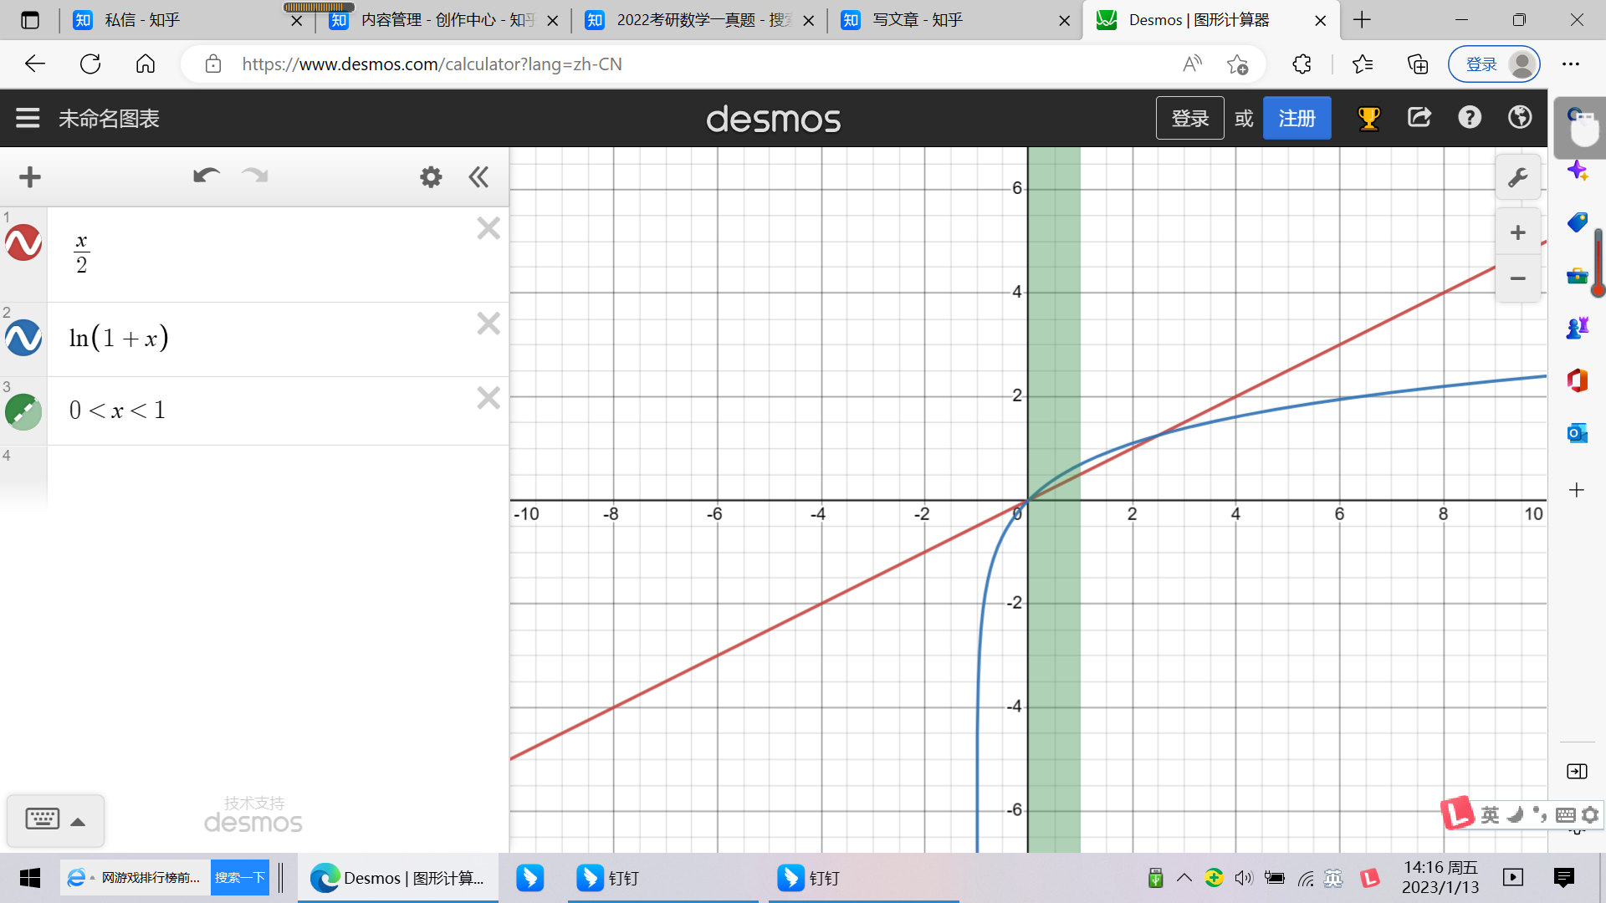This screenshot has height=903, width=1606.
Task: Click the blue 注册 sign-up button
Action: coord(1297,118)
